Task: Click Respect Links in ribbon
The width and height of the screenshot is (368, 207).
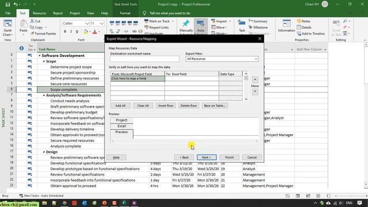Action: pyautogui.click(x=156, y=28)
